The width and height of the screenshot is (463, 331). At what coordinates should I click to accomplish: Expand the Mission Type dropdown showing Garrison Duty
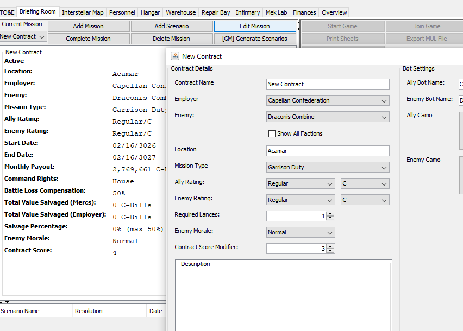point(328,167)
